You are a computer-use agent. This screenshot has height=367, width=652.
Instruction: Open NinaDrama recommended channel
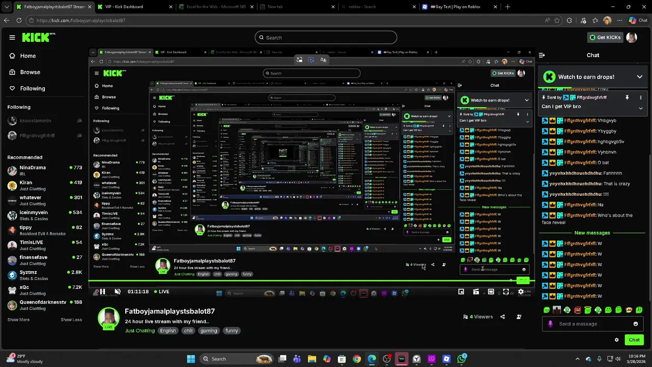pyautogui.click(x=45, y=170)
